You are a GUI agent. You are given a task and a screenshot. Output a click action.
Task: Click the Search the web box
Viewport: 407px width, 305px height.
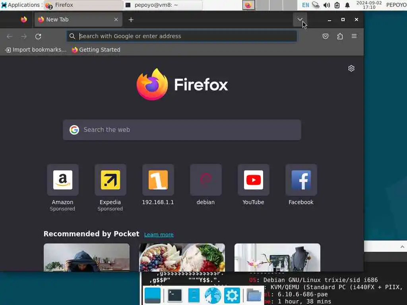click(182, 130)
